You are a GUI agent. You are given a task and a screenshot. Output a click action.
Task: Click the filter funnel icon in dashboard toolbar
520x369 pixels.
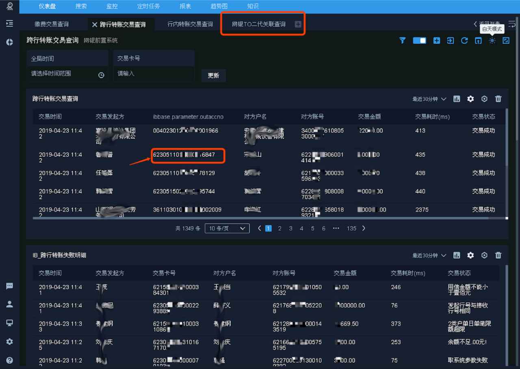click(402, 41)
